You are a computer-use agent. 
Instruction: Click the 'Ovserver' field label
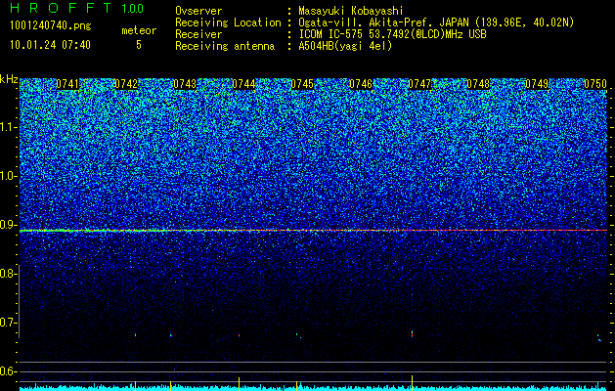click(198, 11)
